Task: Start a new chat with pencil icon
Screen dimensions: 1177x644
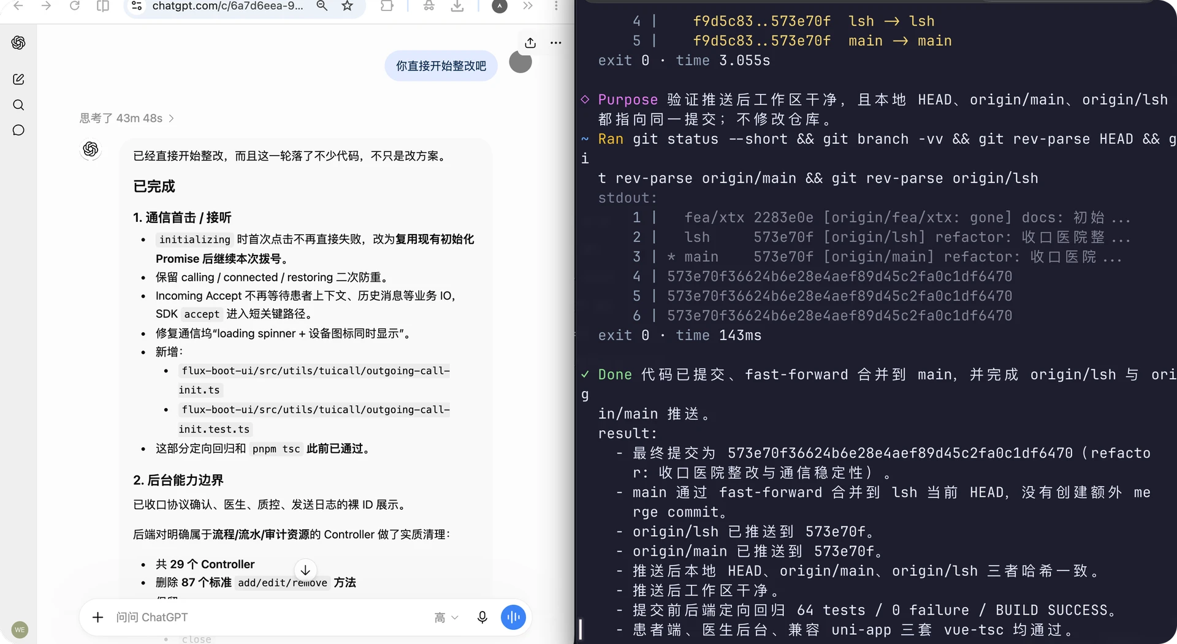Action: click(x=18, y=79)
